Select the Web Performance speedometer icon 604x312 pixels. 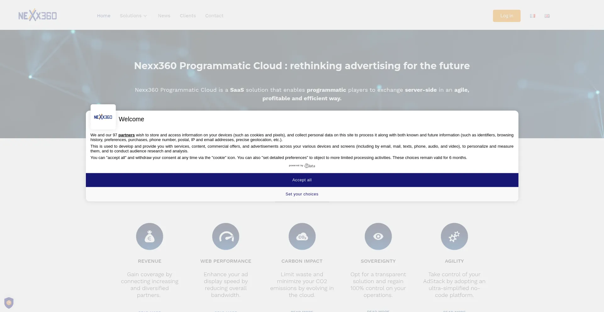pos(226,236)
